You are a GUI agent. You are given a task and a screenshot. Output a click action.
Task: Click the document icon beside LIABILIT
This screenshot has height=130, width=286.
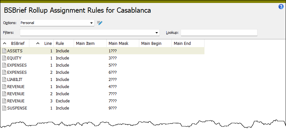(4, 79)
